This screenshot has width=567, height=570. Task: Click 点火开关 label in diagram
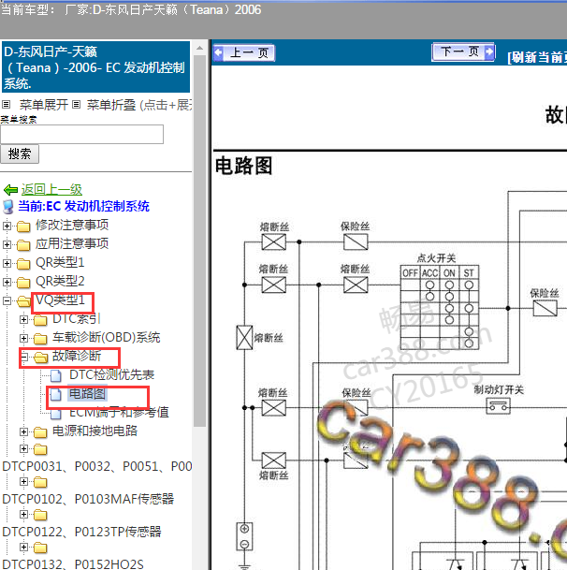coord(436,258)
